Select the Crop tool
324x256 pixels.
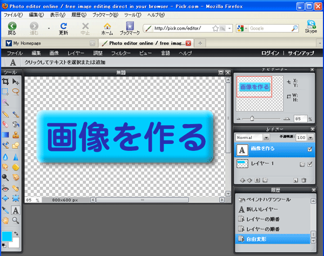(x=5, y=81)
